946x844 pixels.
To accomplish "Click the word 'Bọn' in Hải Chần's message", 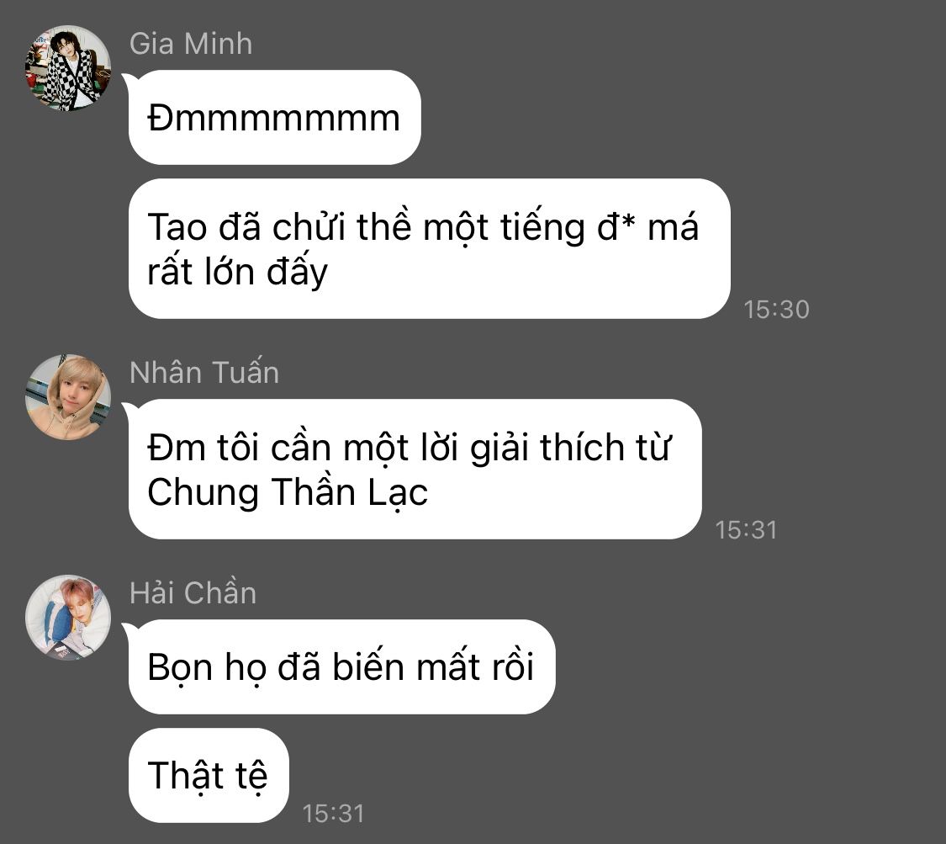I will (x=181, y=668).
